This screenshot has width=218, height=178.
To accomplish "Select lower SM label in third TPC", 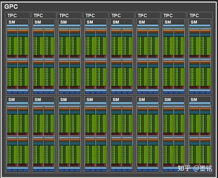I will click(x=64, y=99).
